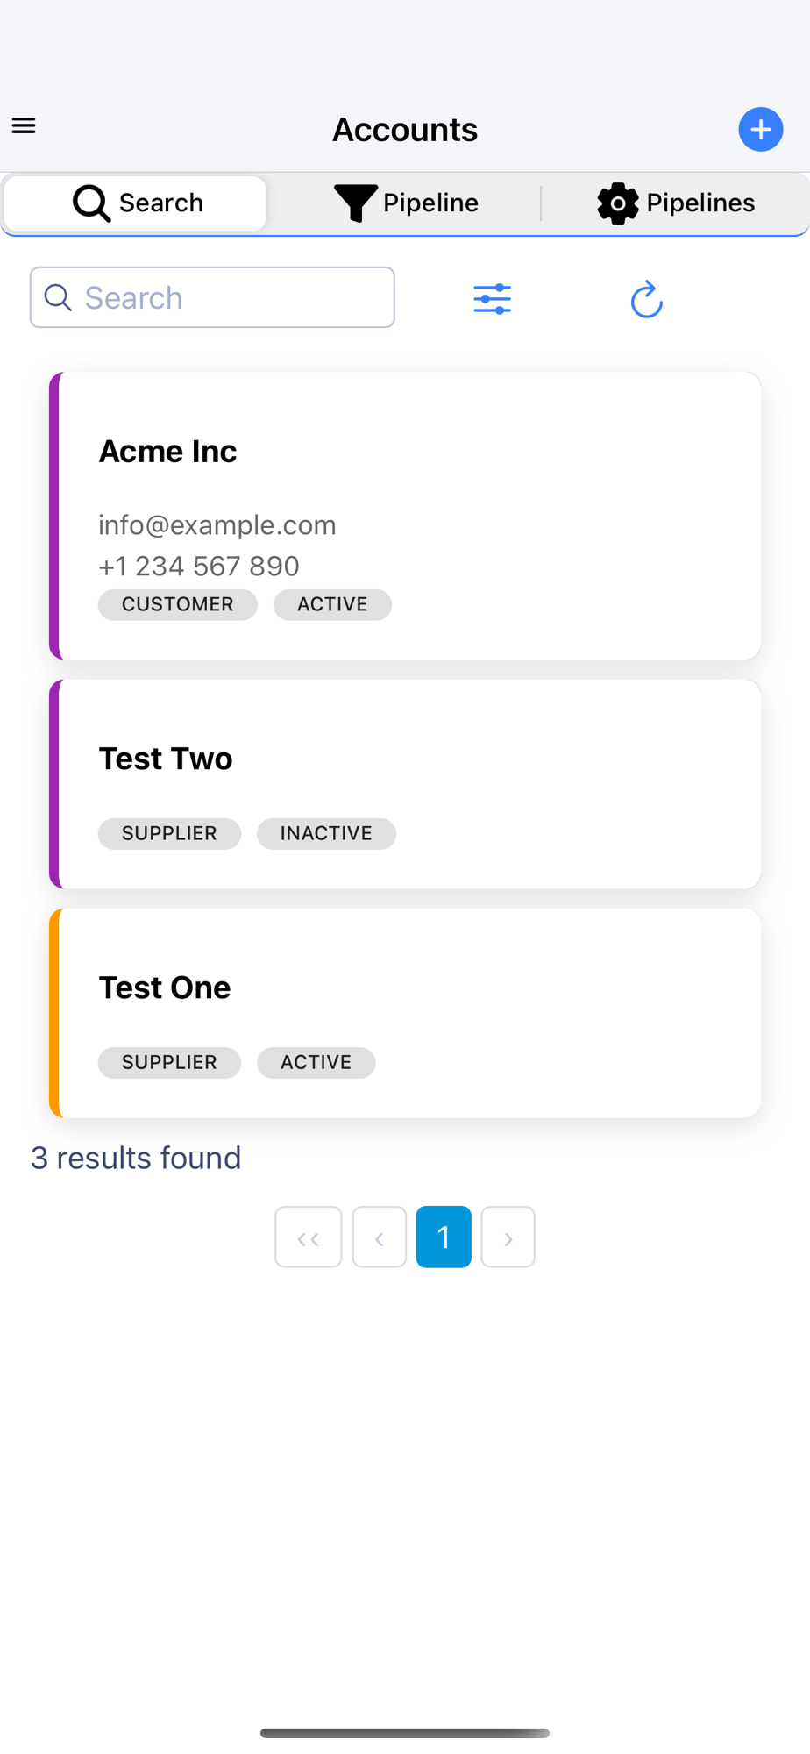Screen dimensions: 810x1754
Task: Switch to the Pipeline tab
Action: point(406,203)
